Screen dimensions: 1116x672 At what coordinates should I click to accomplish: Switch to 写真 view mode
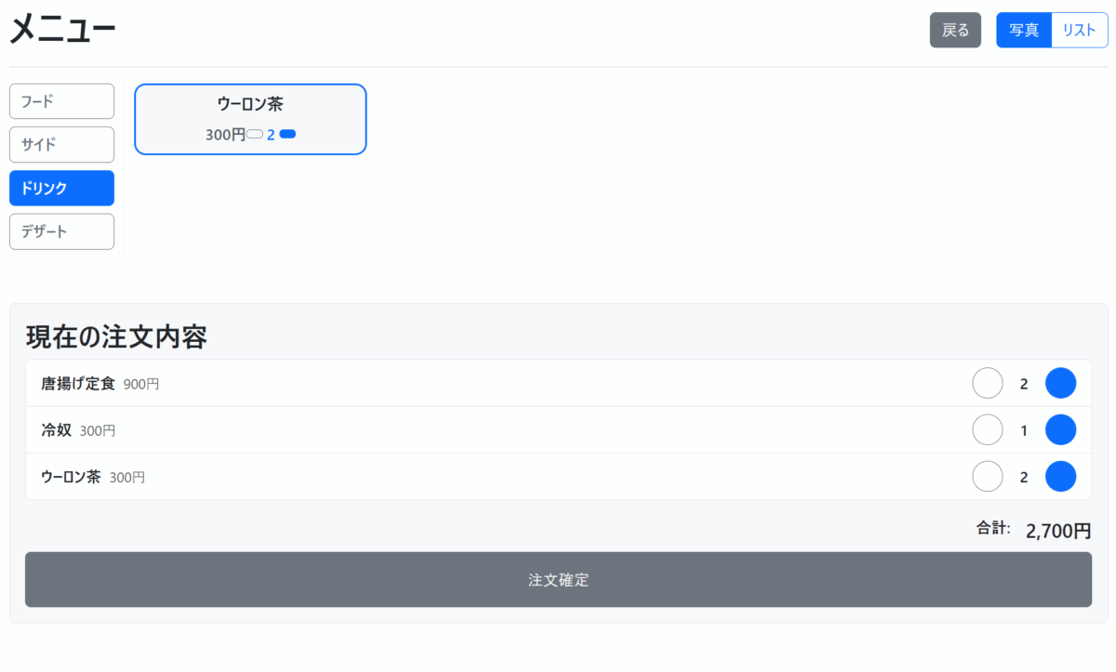1024,30
